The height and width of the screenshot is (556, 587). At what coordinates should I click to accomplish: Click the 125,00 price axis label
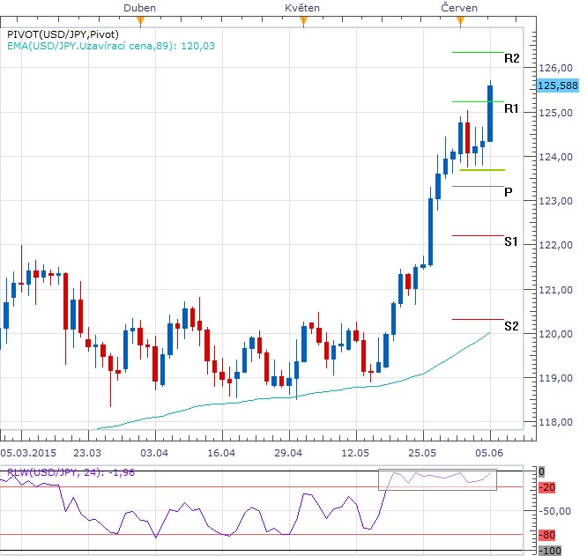[555, 113]
